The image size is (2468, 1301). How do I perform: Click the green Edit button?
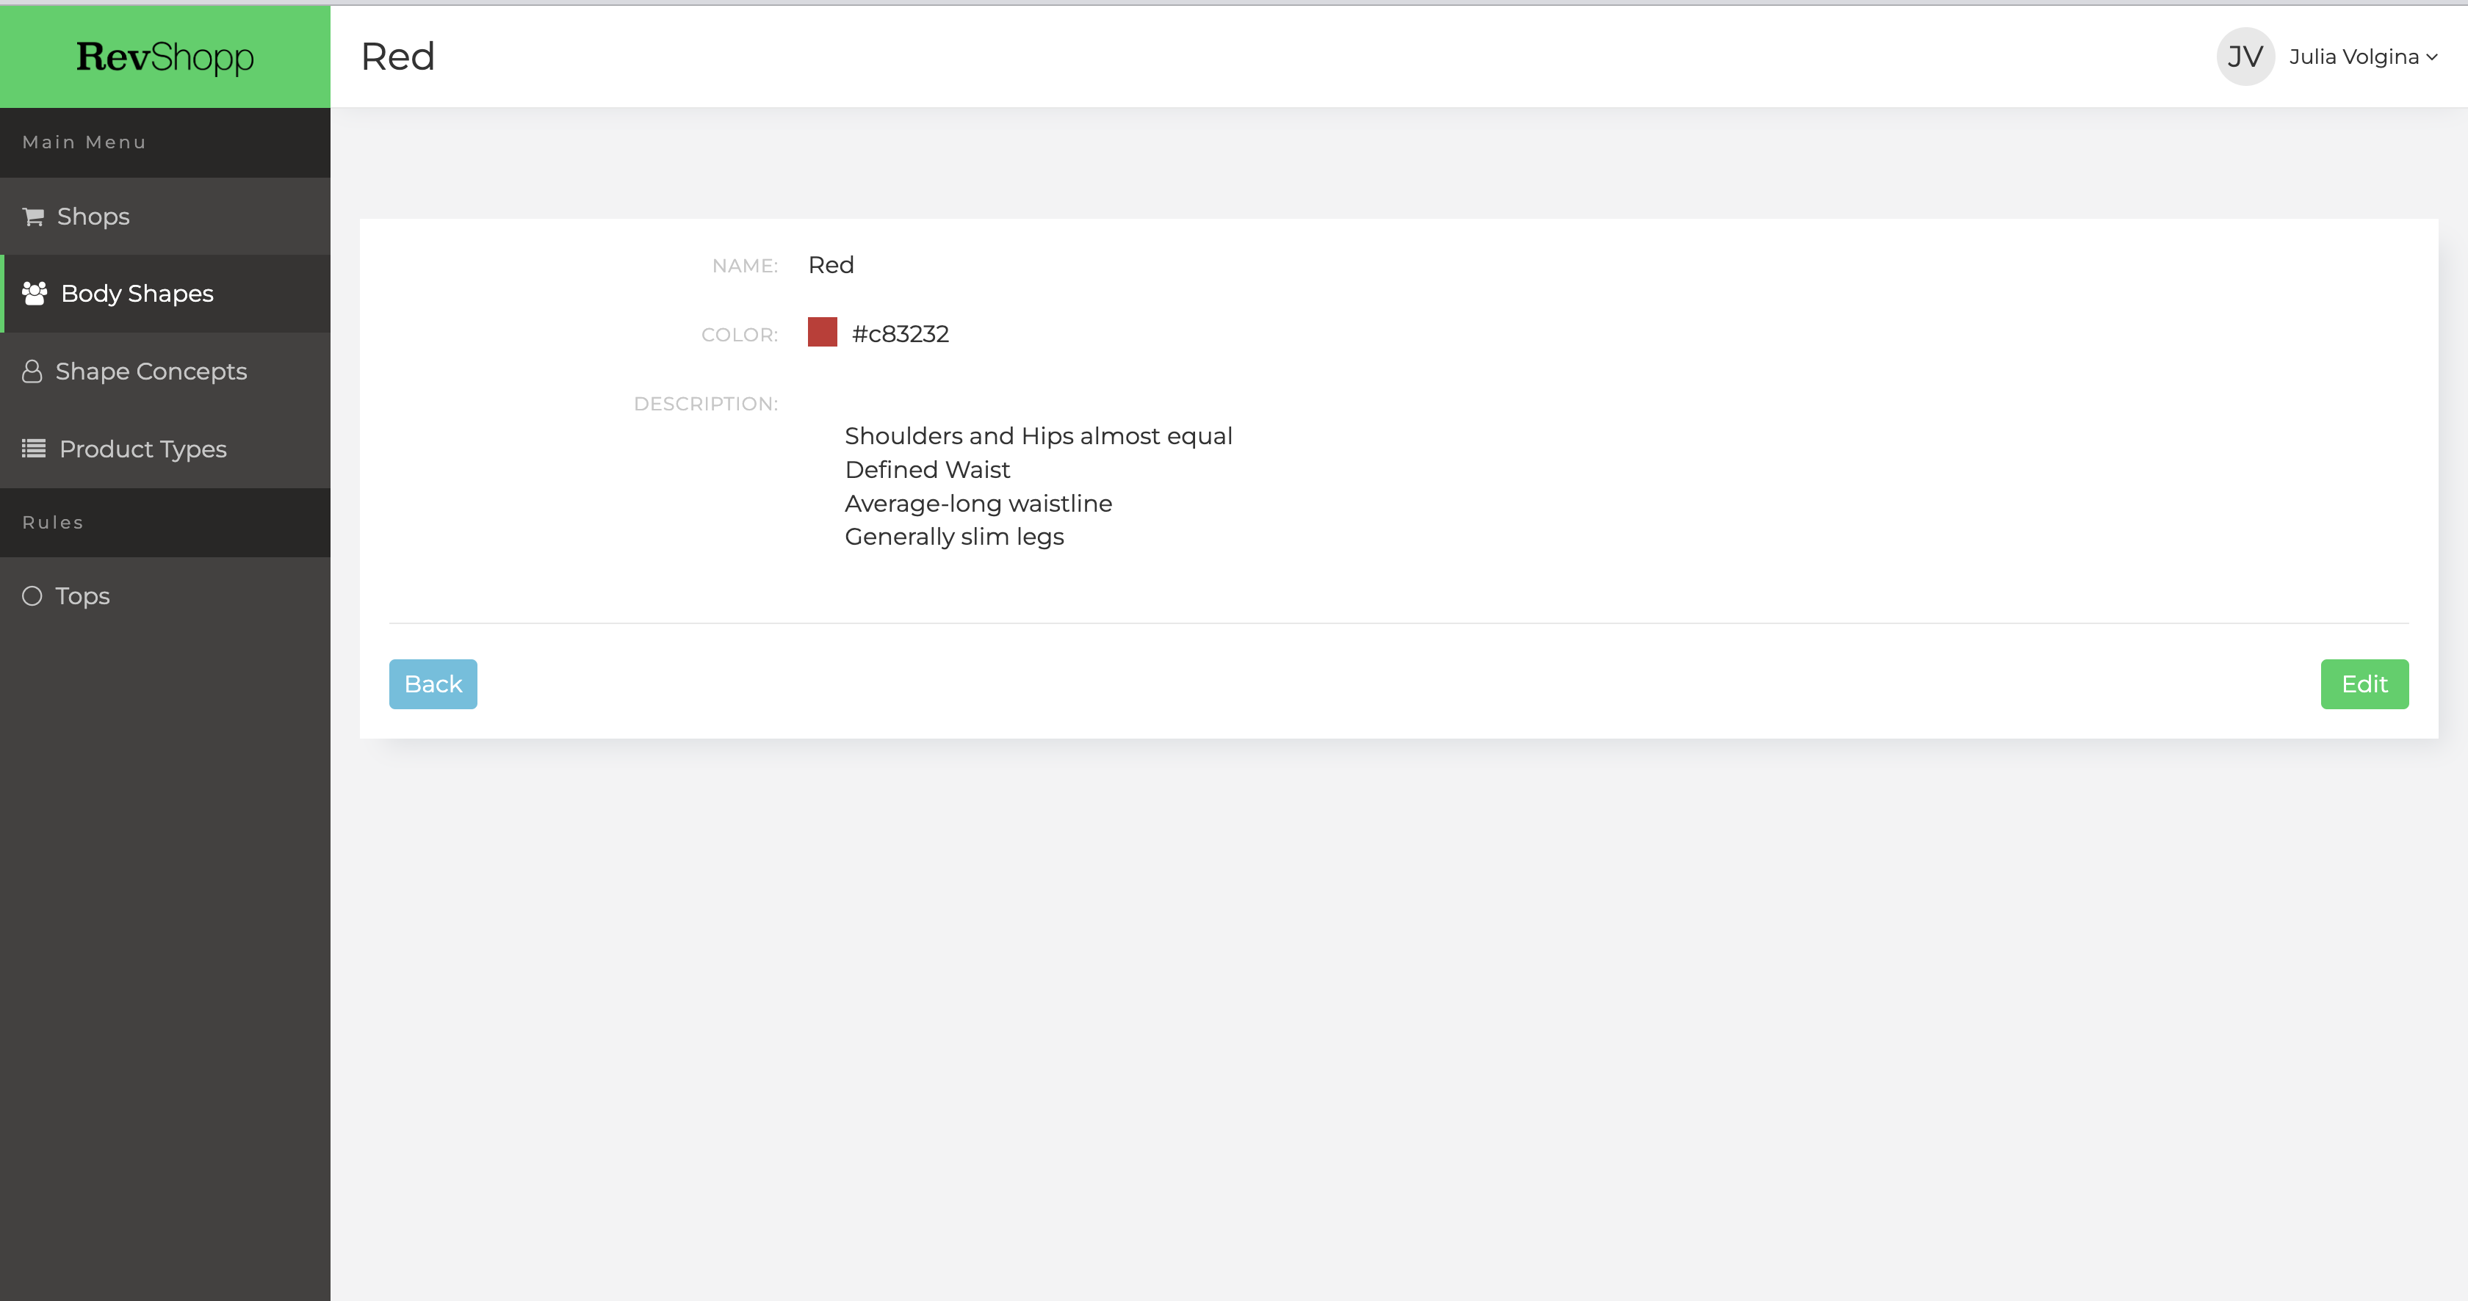click(2364, 684)
